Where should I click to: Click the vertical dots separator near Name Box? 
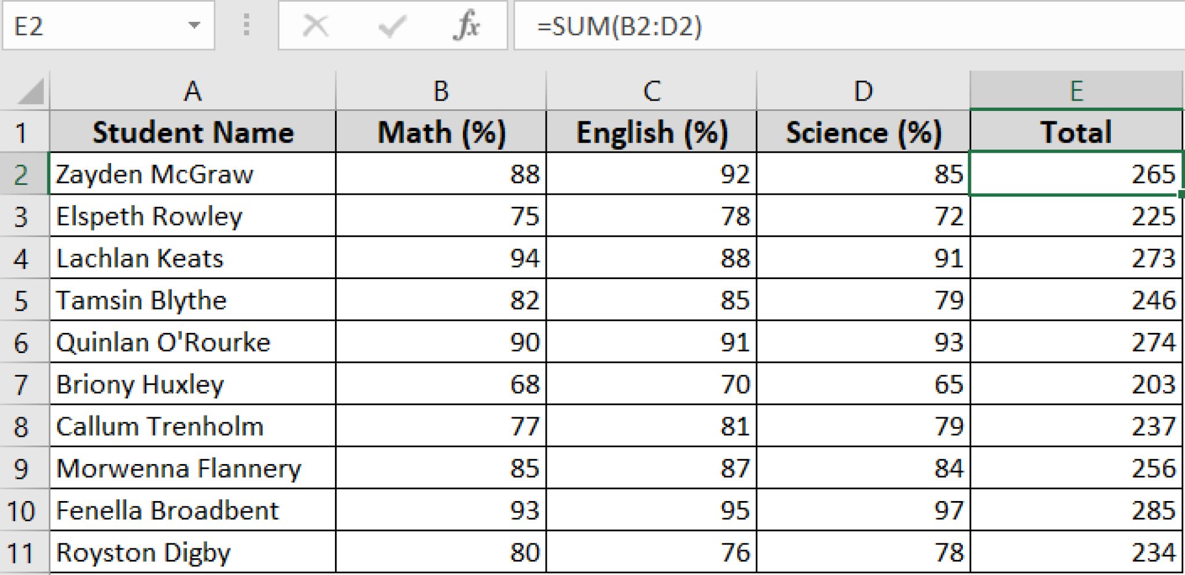[245, 25]
